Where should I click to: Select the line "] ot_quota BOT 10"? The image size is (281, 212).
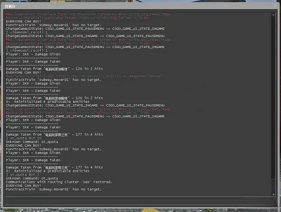pyautogui.click(x=24, y=138)
